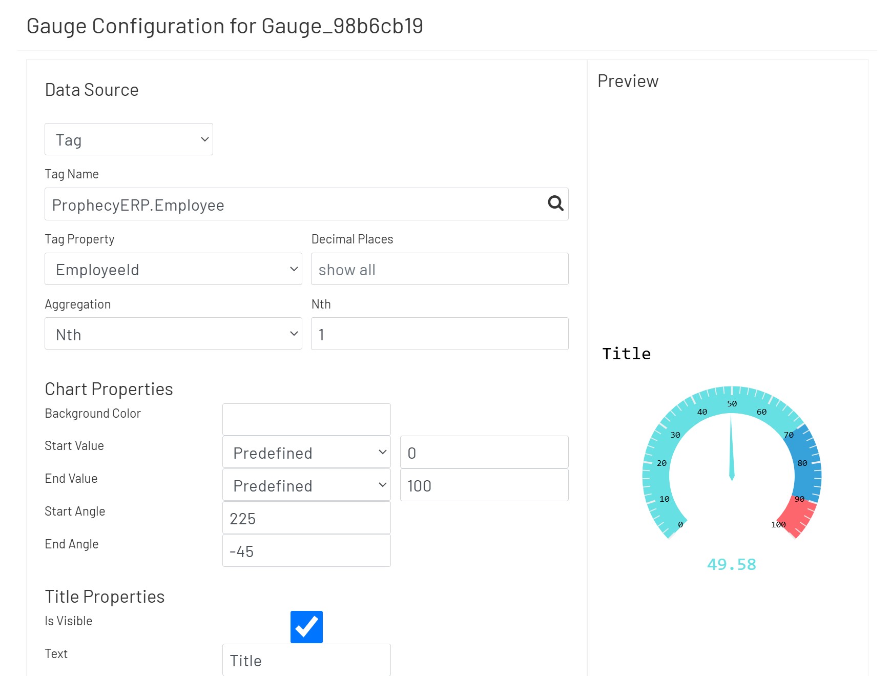Click the End Angle field showing -45
The image size is (890, 676).
tap(306, 551)
